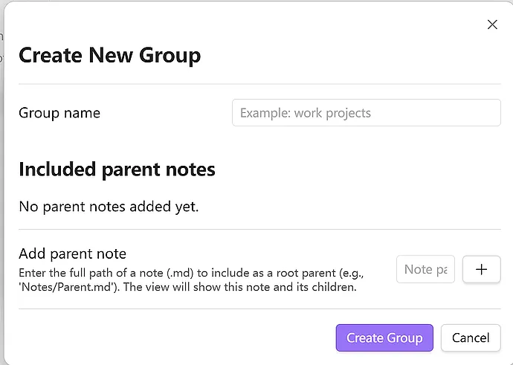Close the Create New Group dialog
Viewport: 513px width, 365px height.
[491, 25]
